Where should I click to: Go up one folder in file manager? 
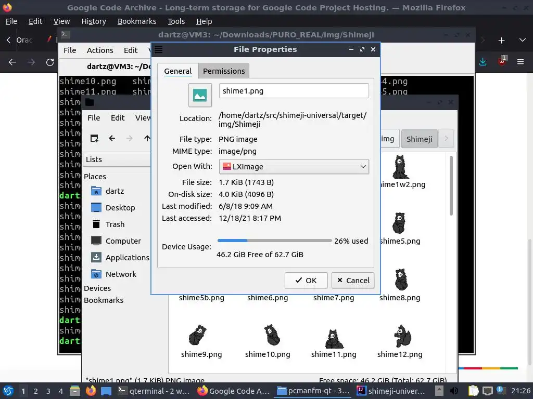[x=147, y=138]
